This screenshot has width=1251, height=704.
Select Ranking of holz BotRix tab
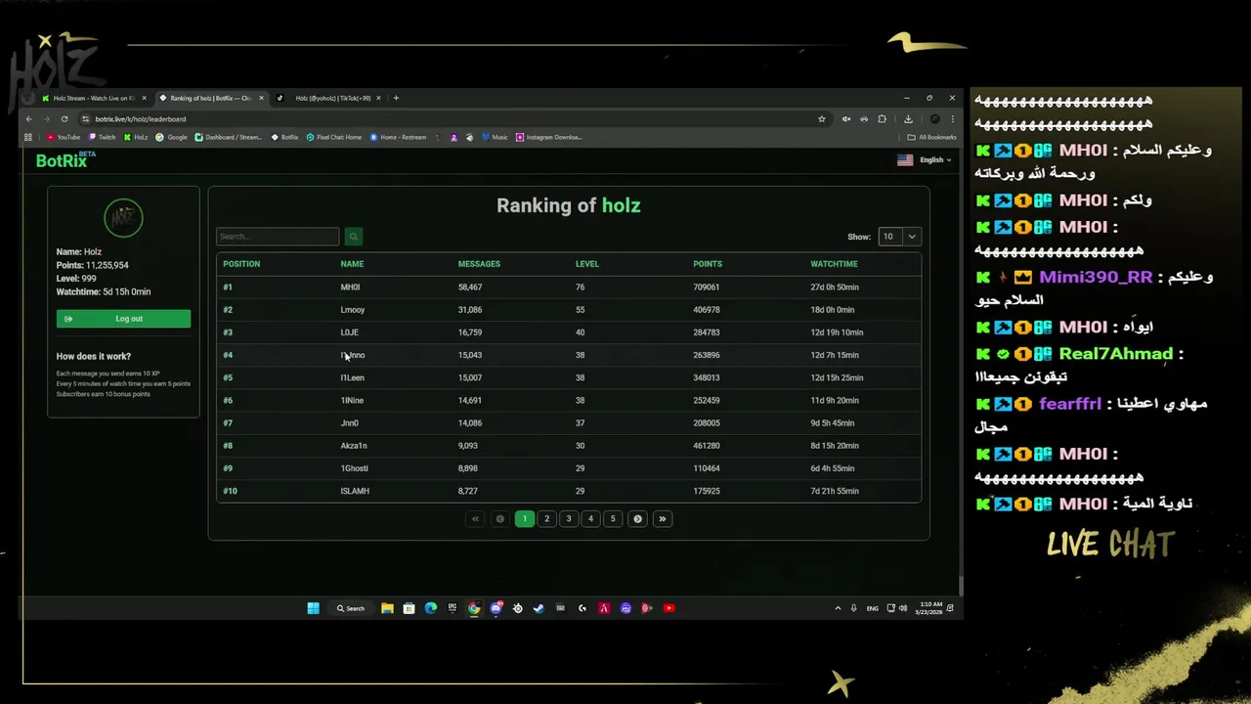[210, 98]
